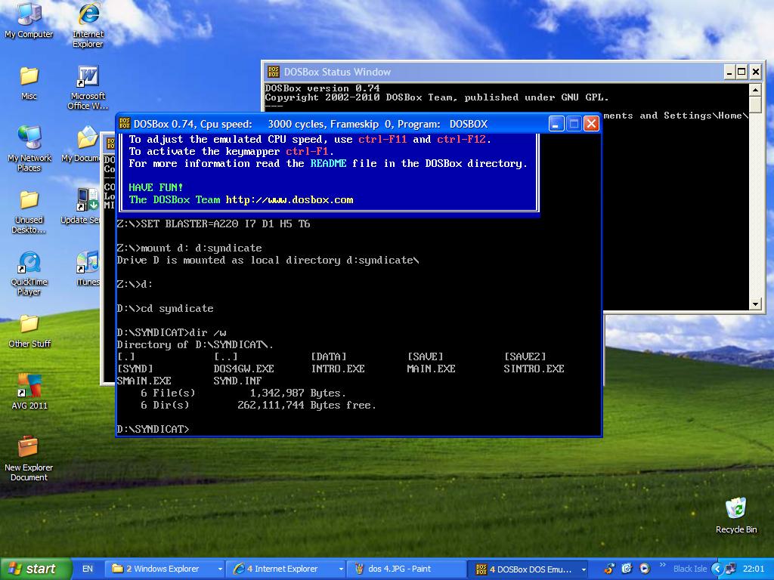This screenshot has height=580, width=774.
Task: Switch to dos 4.JPG Paint window
Action: pyautogui.click(x=406, y=569)
